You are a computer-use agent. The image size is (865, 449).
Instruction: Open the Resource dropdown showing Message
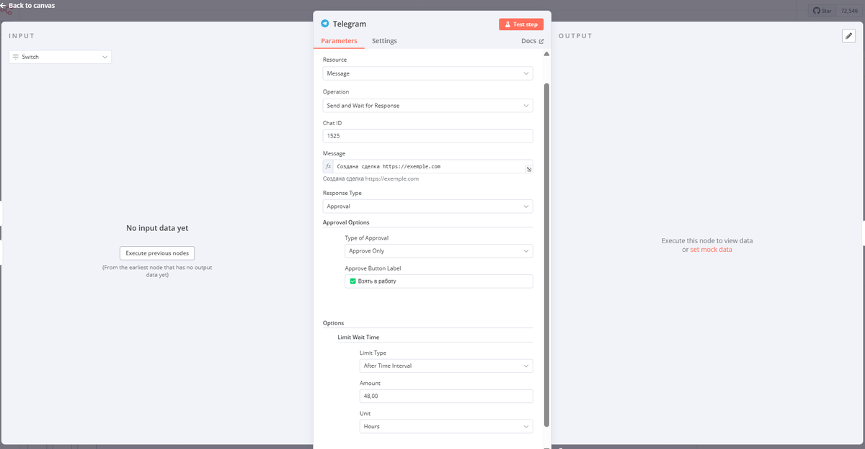pyautogui.click(x=428, y=73)
